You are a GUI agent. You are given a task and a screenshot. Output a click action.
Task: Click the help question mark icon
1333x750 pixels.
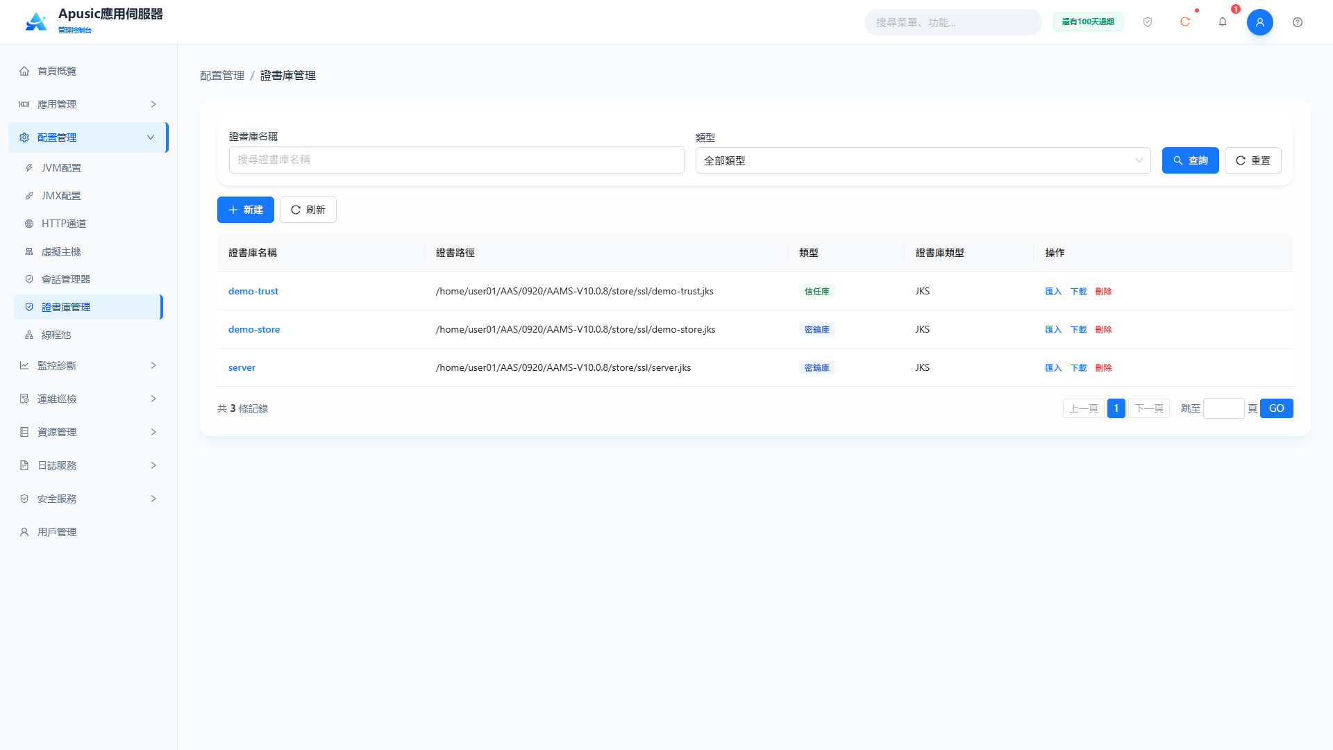(1298, 22)
